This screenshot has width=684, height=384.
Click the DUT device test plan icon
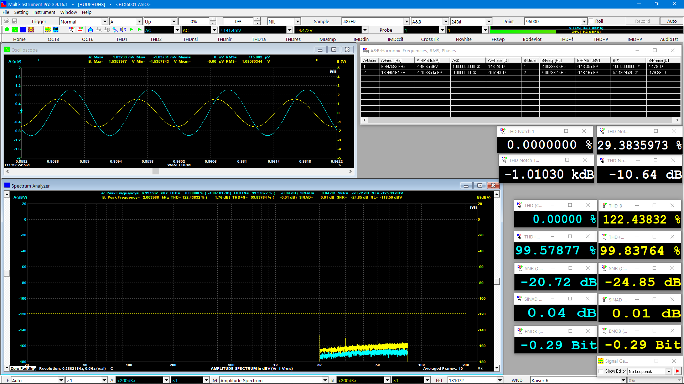click(56, 30)
